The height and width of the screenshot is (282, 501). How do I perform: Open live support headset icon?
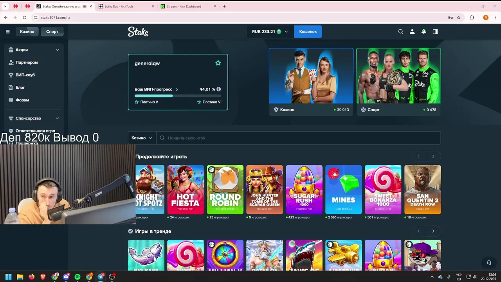[489, 263]
